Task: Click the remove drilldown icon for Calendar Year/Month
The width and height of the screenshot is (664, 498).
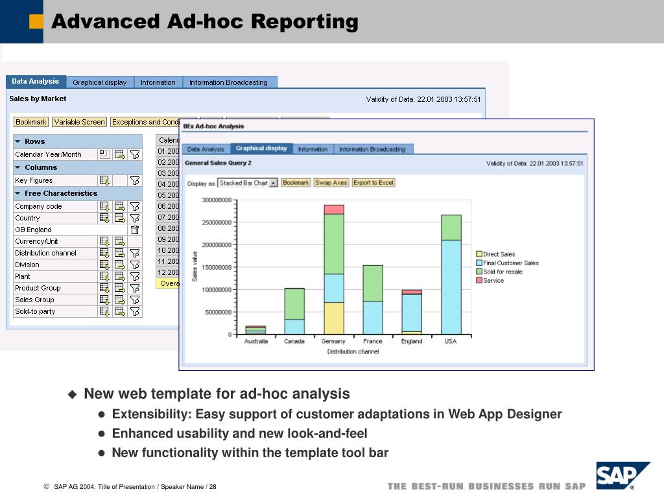Action: click(104, 154)
